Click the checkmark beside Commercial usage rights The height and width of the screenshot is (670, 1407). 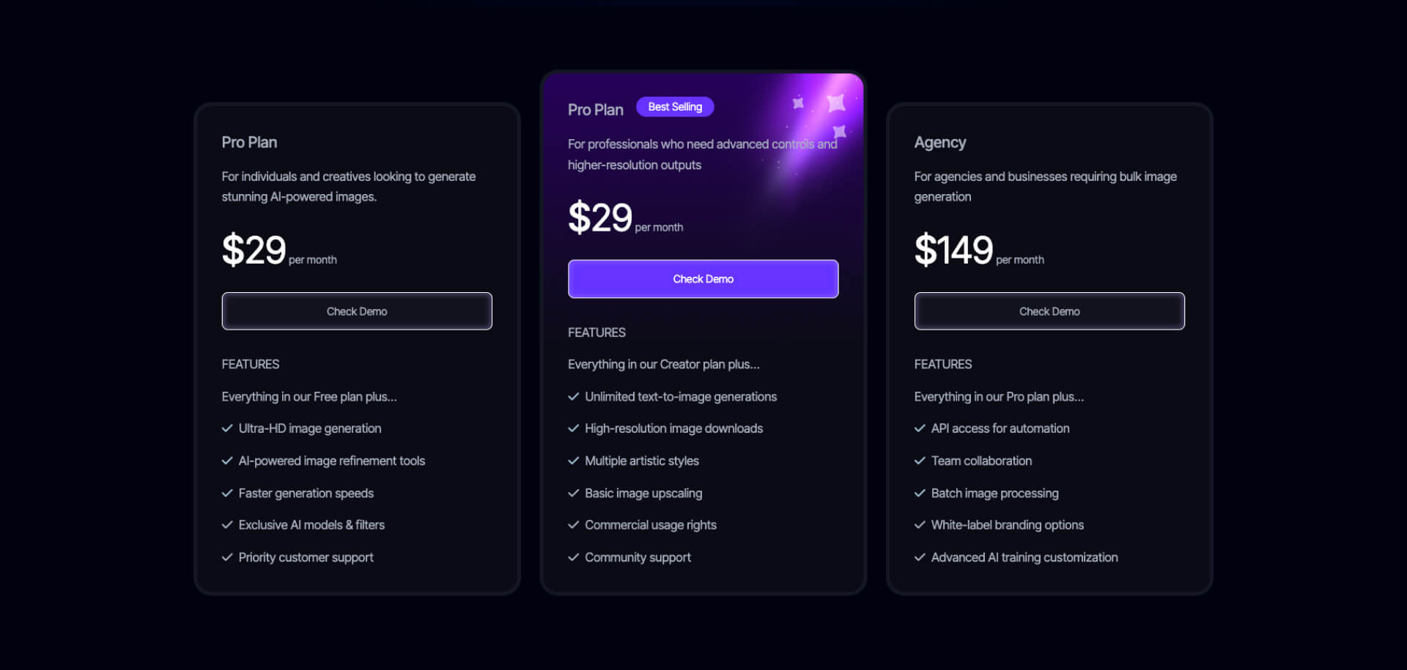pyautogui.click(x=573, y=525)
